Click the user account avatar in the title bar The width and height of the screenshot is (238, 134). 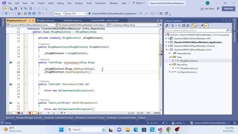coord(208,3)
